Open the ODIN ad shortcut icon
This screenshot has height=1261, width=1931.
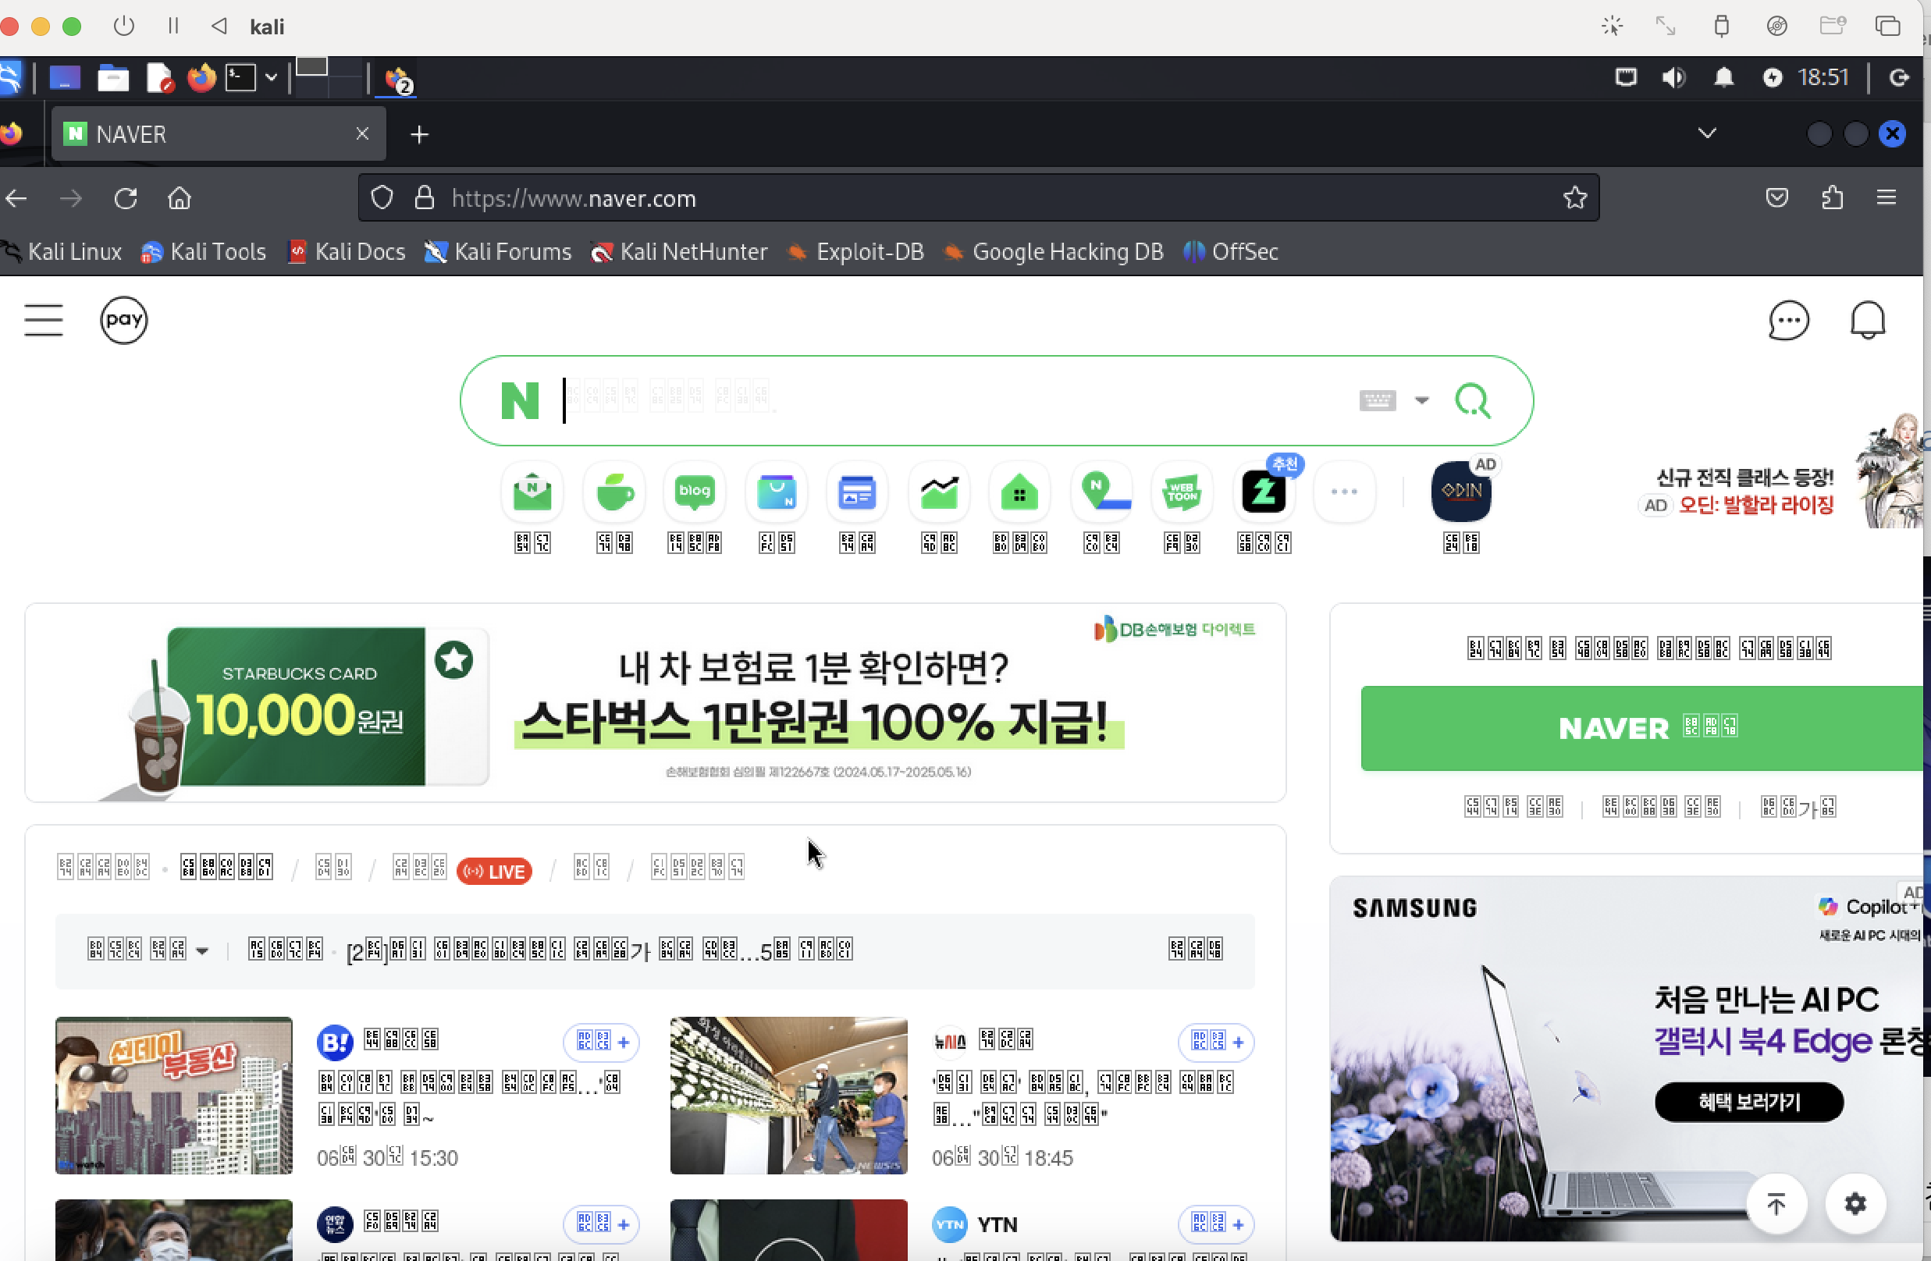[1461, 492]
